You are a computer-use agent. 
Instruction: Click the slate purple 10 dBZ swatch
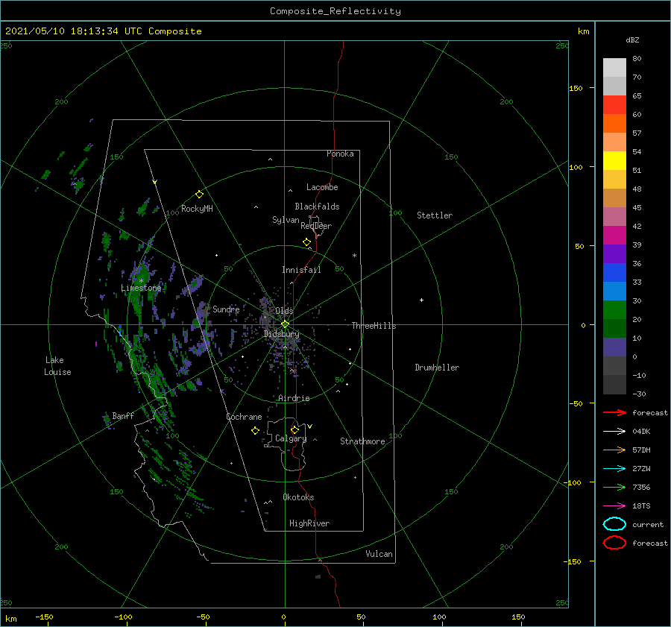tap(614, 347)
